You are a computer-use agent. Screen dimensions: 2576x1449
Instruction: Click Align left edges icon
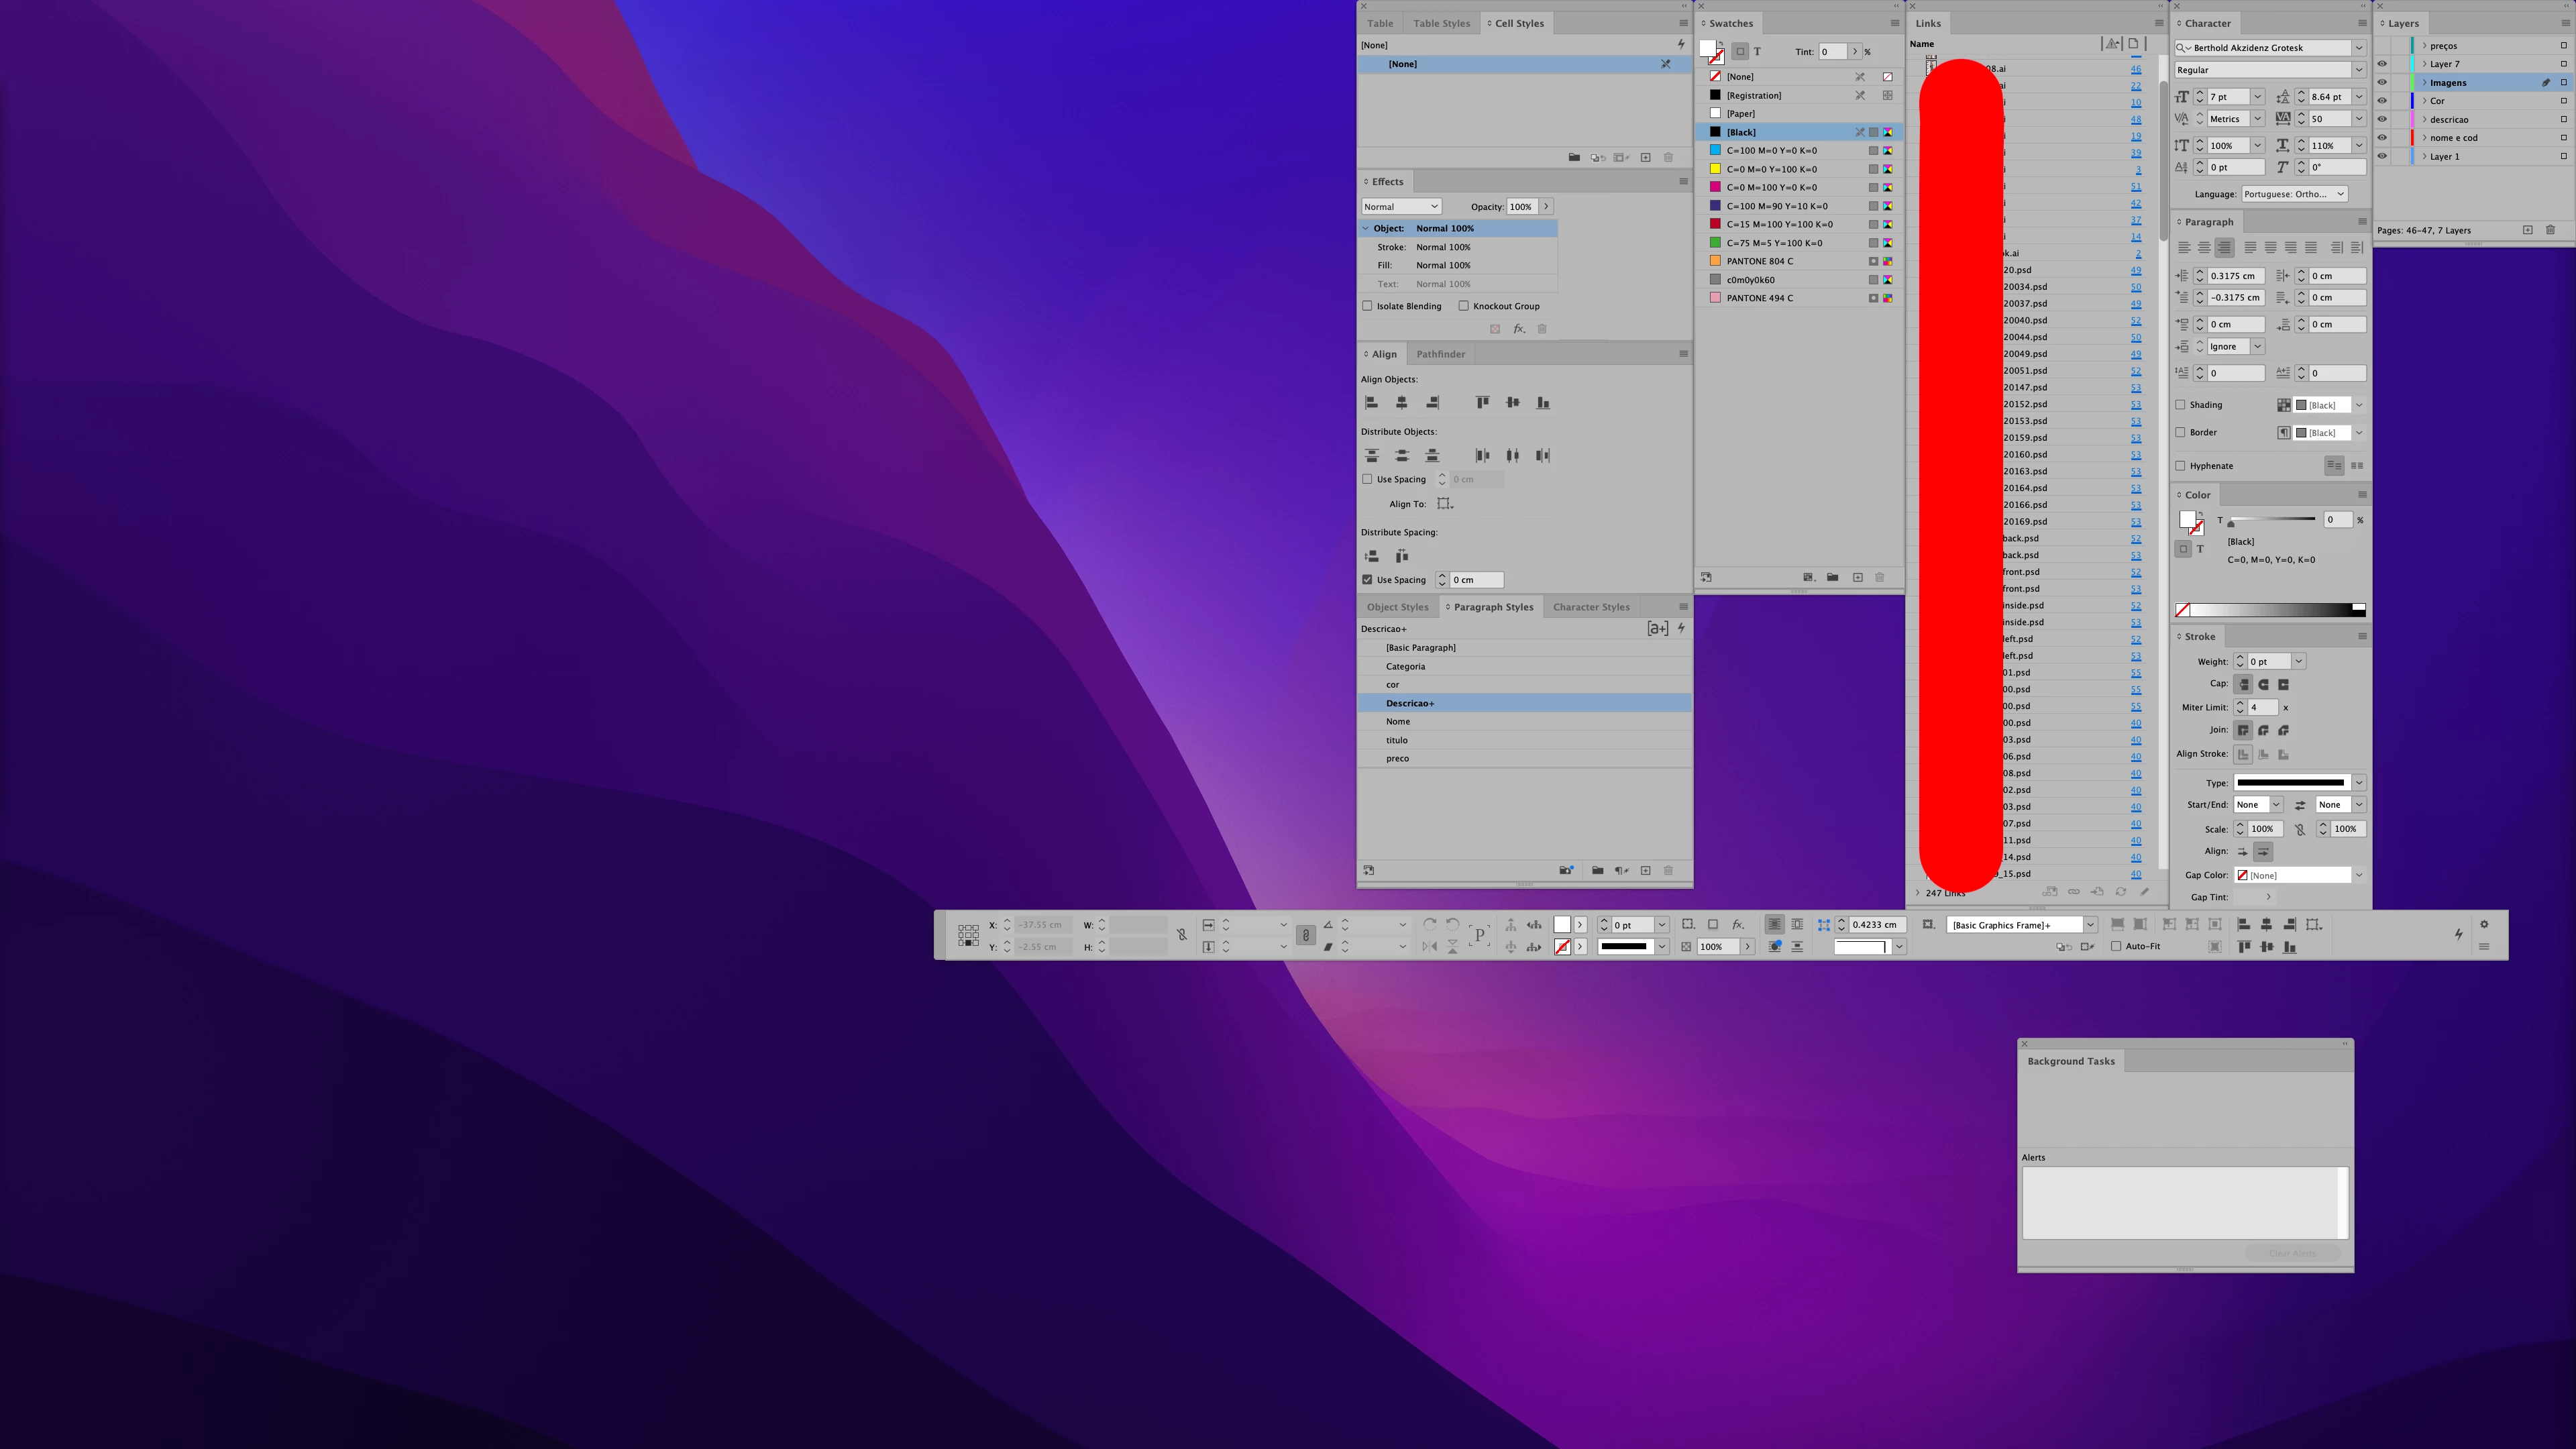pyautogui.click(x=1372, y=403)
